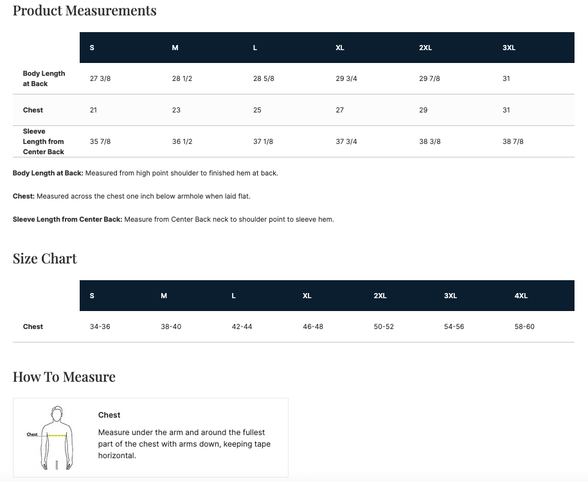Click the 35 7/8 sleeve length cell

point(100,141)
